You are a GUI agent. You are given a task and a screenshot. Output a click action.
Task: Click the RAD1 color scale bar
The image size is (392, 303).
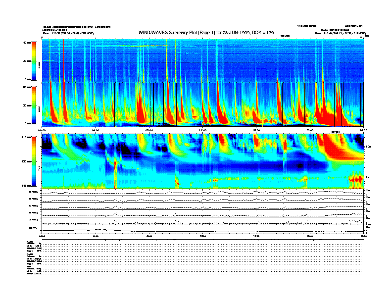click(34, 105)
